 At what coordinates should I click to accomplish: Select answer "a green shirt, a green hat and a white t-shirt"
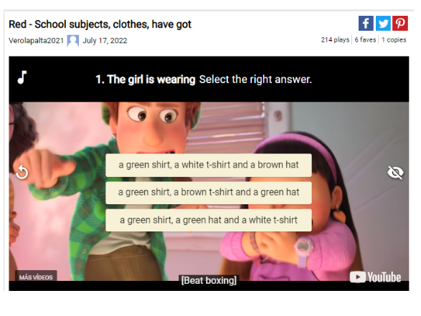point(209,220)
